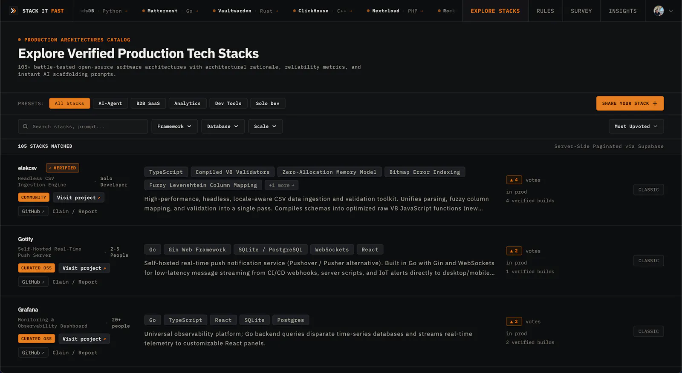The height and width of the screenshot is (373, 682).
Task: Open the Framework filter dropdown
Action: (x=174, y=126)
